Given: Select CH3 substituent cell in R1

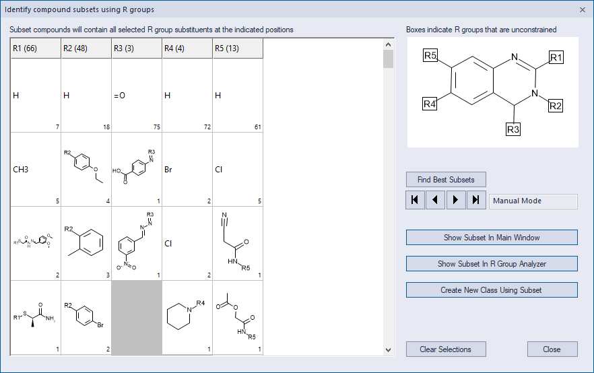Looking at the screenshot, I should (36, 169).
